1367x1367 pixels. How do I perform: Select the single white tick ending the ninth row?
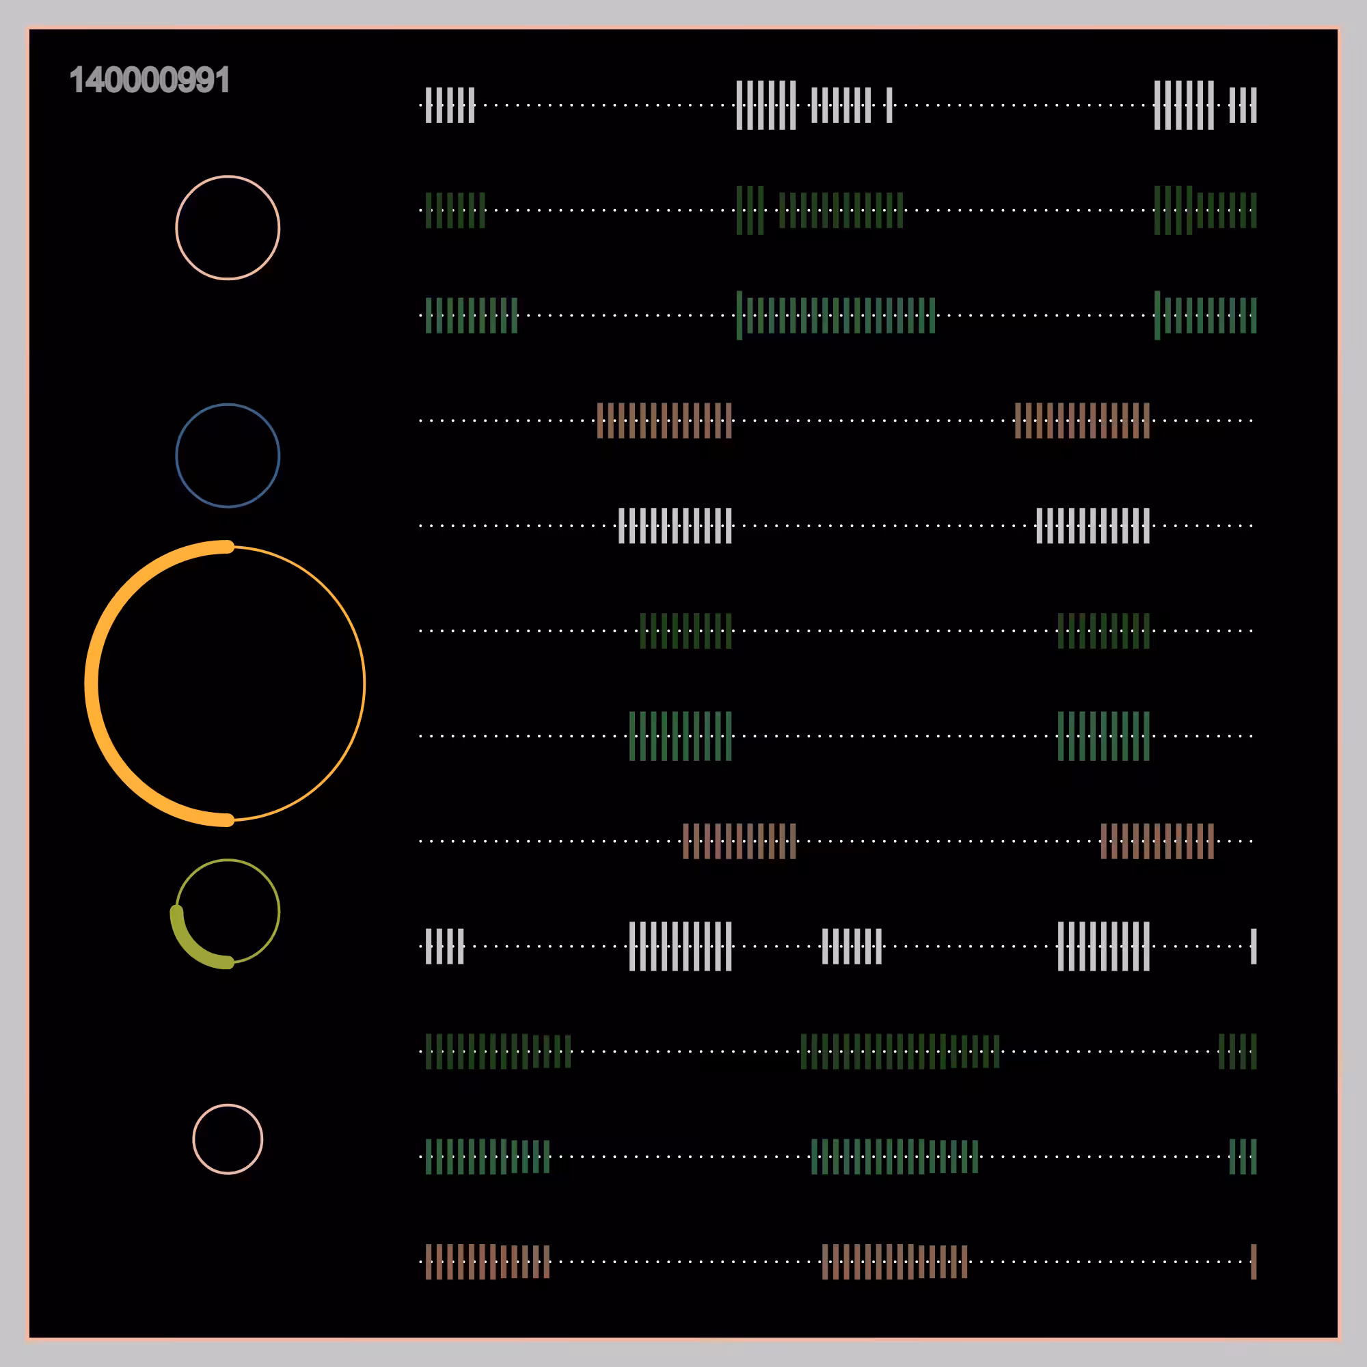click(1254, 946)
